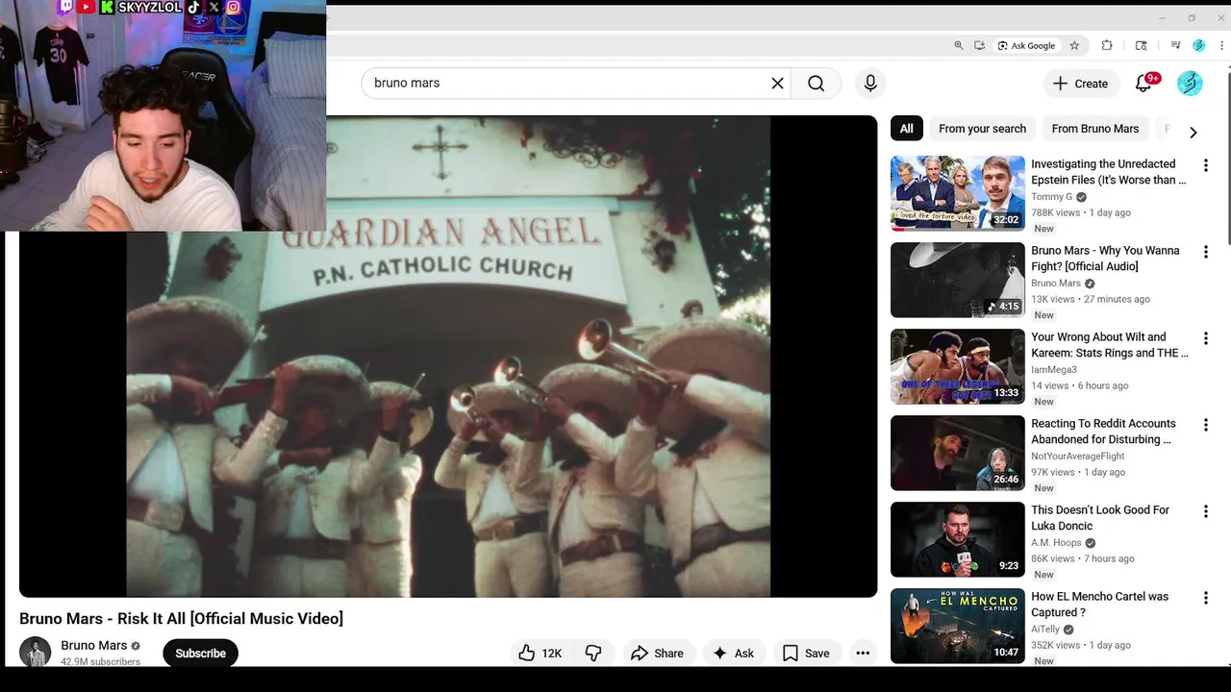Click Ask Google lens button
Image resolution: width=1231 pixels, height=692 pixels.
[1026, 45]
